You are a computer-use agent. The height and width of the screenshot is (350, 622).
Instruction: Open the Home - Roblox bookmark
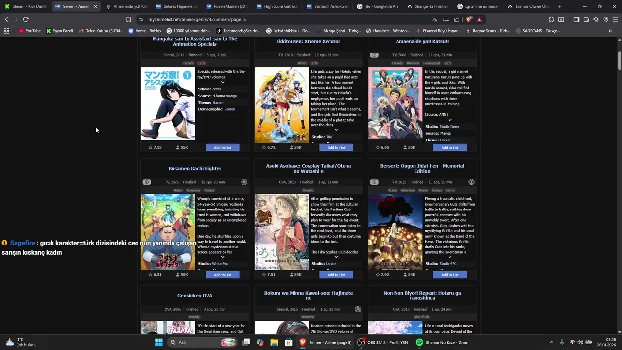[145, 31]
